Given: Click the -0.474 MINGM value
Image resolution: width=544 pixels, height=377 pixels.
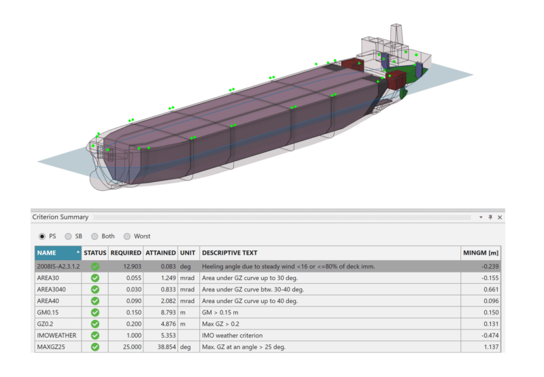Looking at the screenshot, I should point(490,335).
